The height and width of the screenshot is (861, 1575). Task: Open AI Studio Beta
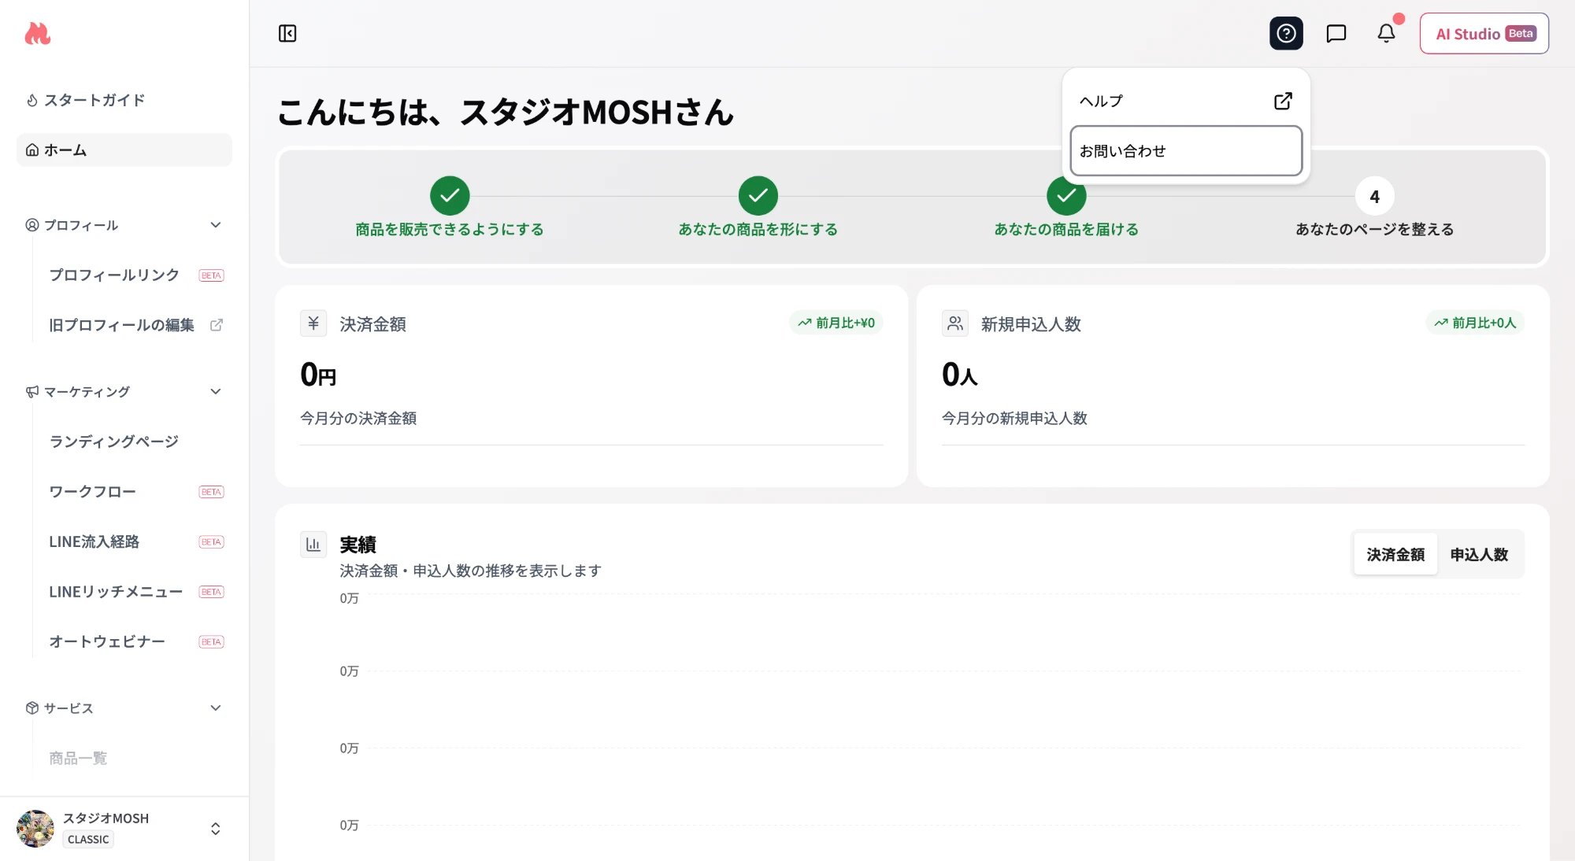pyautogui.click(x=1484, y=33)
